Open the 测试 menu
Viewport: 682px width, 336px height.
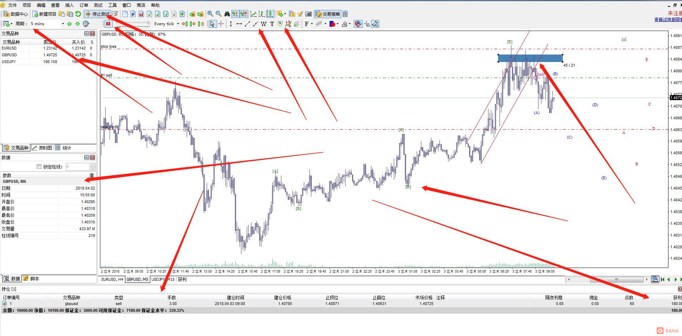(98, 5)
